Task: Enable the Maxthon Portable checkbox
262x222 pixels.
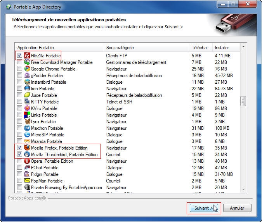Action: pos(19,128)
